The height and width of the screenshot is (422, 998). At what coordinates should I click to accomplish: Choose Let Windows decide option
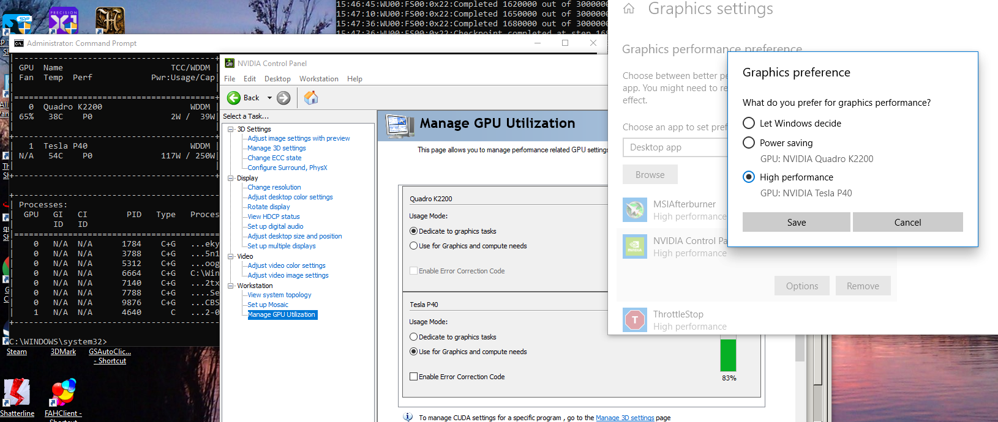pyautogui.click(x=749, y=123)
